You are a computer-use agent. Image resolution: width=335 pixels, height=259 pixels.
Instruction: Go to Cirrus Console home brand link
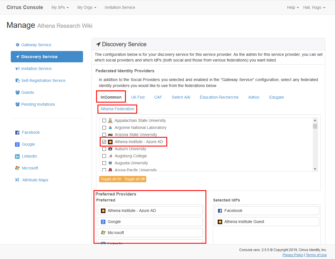click(25, 7)
